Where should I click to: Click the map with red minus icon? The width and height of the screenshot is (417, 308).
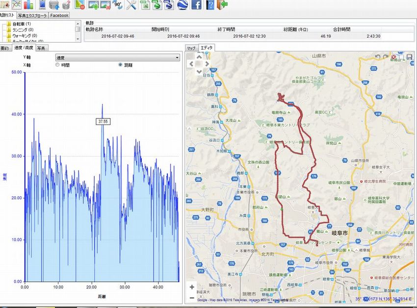pos(79,4)
